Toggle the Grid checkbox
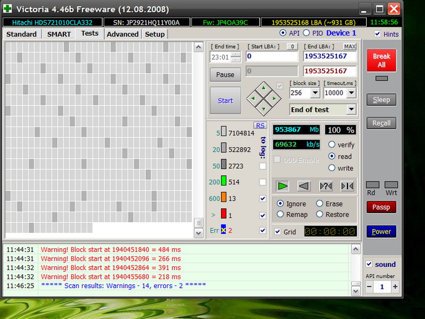Screen dimensions: 425x319 [277, 231]
